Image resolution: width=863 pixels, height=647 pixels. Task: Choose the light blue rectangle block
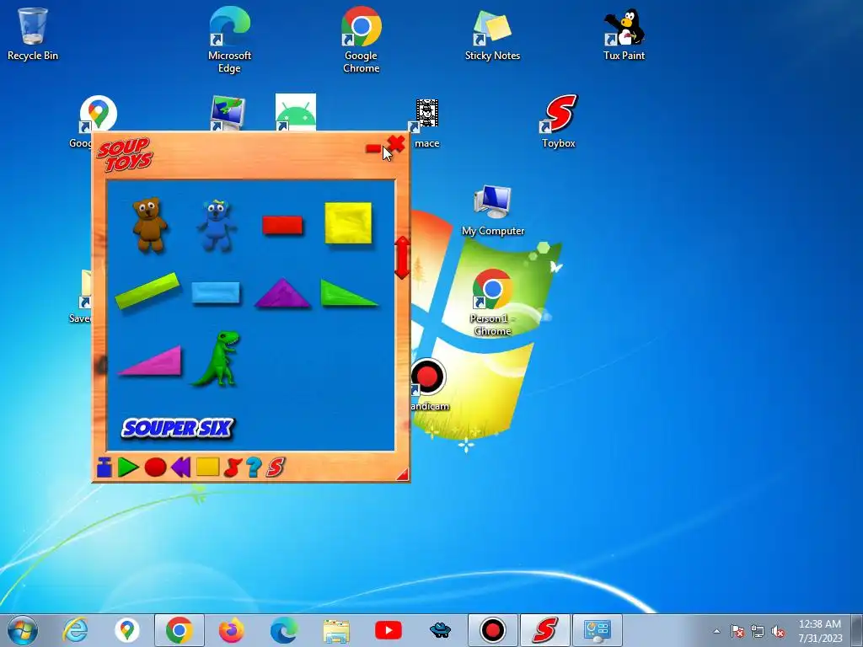(216, 292)
